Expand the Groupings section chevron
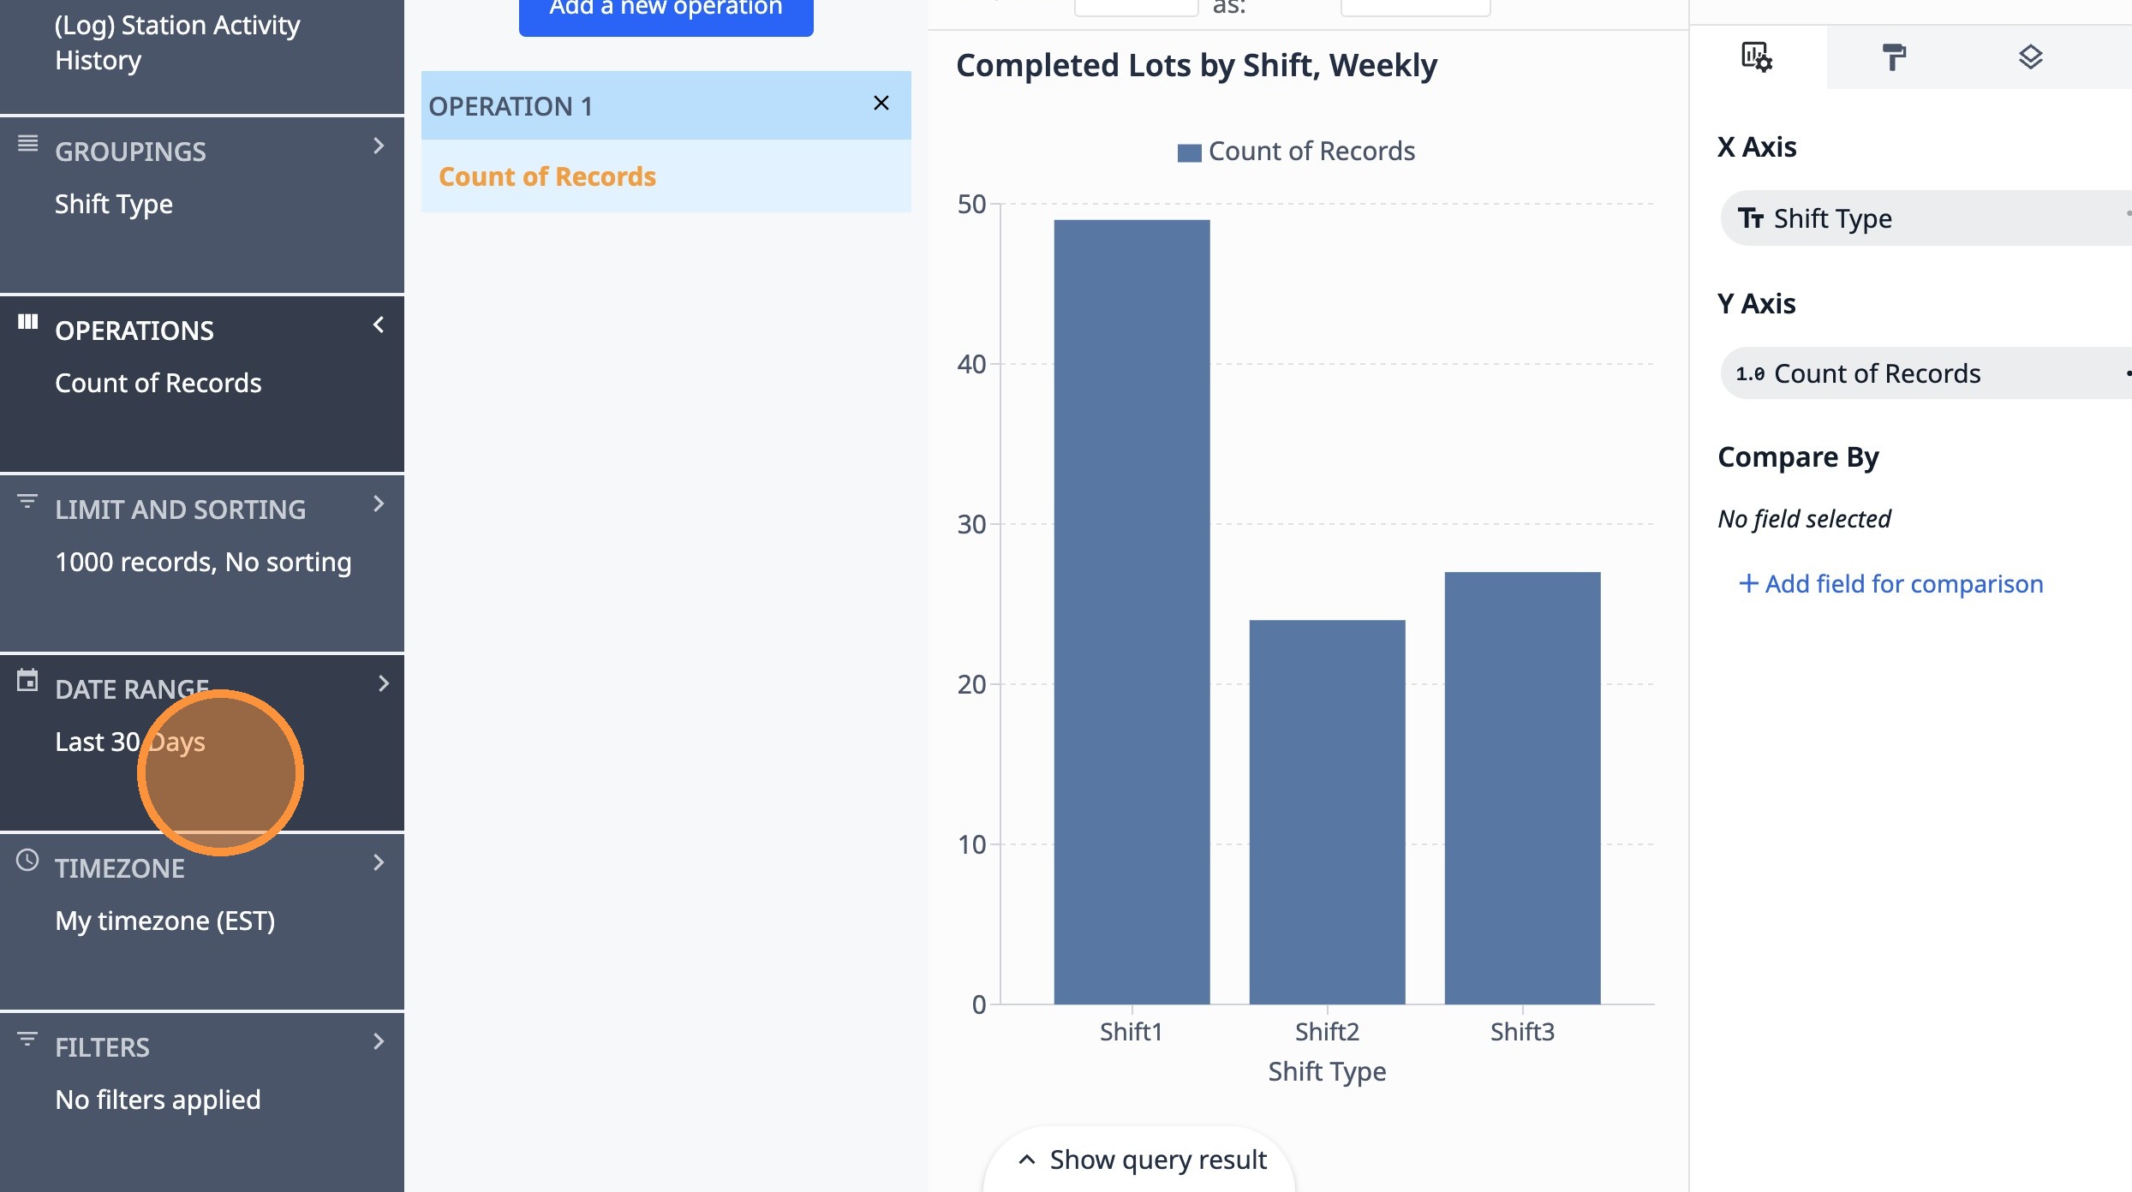Screen dimensions: 2132x1192 coord(379,146)
